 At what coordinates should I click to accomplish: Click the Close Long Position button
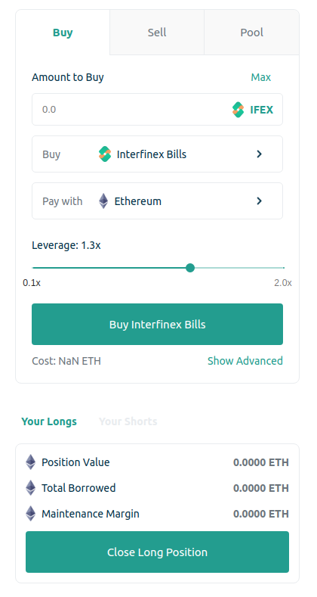(157, 552)
